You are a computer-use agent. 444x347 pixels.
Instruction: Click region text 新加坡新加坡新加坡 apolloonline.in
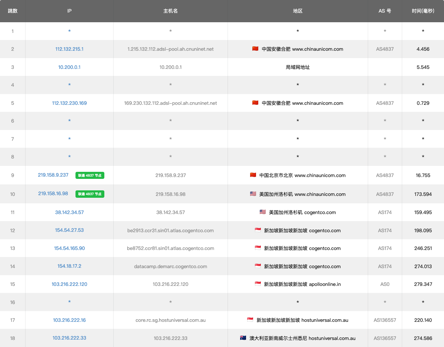click(x=302, y=284)
